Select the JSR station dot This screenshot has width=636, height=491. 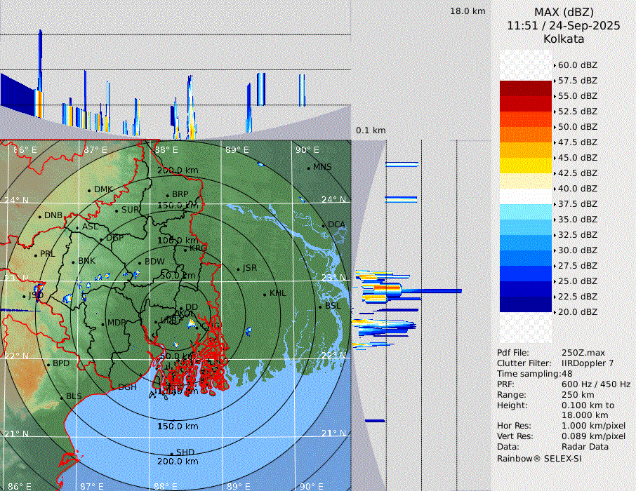click(x=237, y=269)
